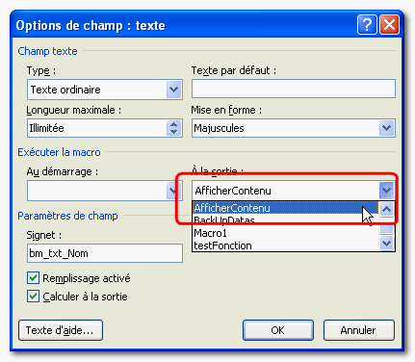Click the Texte d'aide button

click(61, 330)
